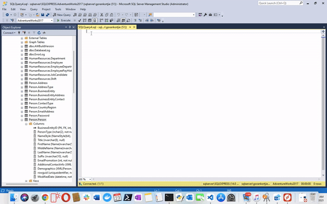Collapse the Person.Person table node
Screen dimensions: 327x204
(22, 120)
